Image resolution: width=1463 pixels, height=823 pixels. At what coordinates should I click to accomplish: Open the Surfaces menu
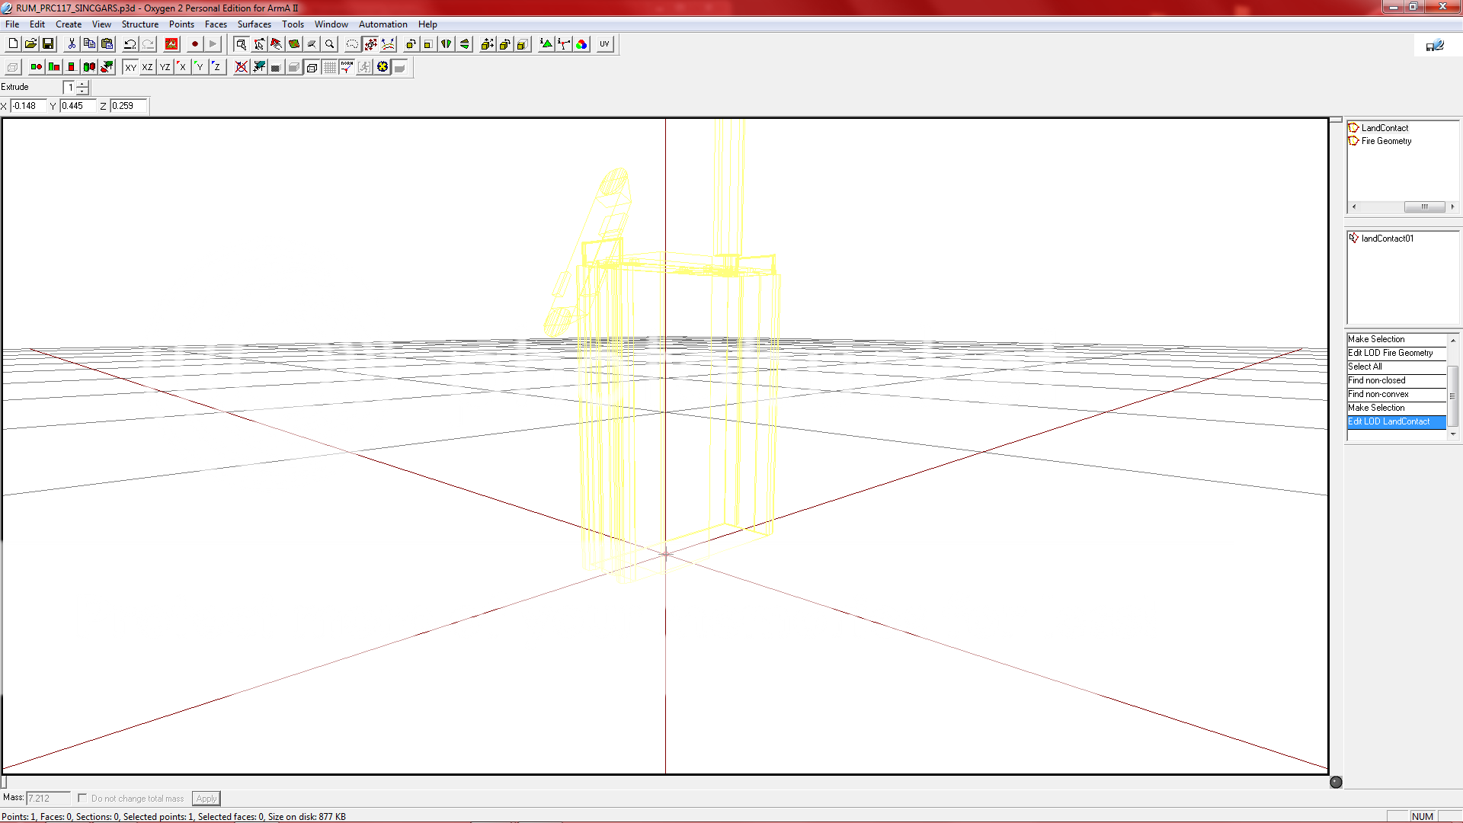(x=254, y=24)
